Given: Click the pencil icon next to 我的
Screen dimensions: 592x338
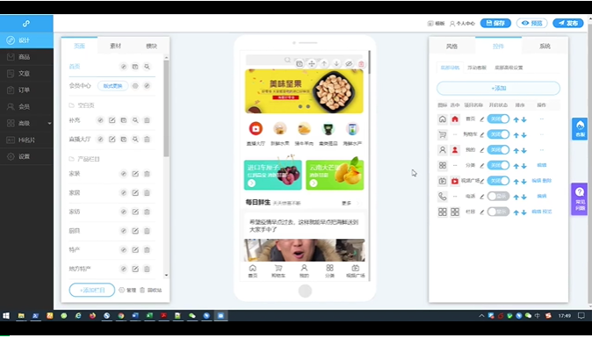Looking at the screenshot, I should click(481, 150).
